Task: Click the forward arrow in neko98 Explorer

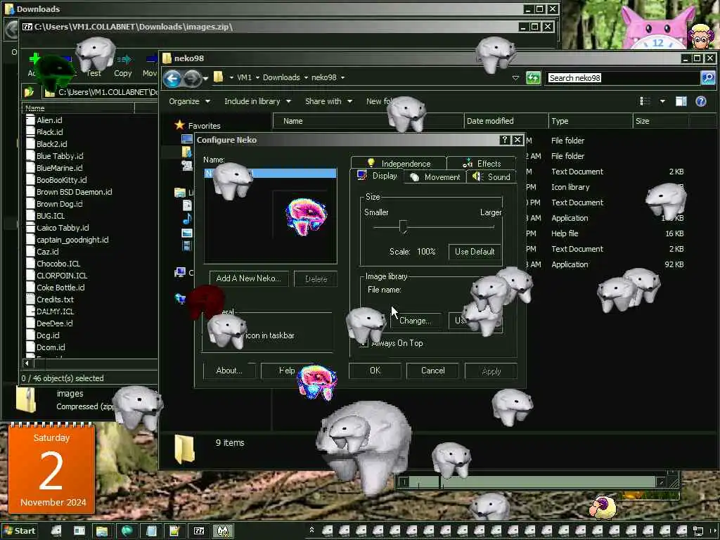Action: tap(192, 79)
